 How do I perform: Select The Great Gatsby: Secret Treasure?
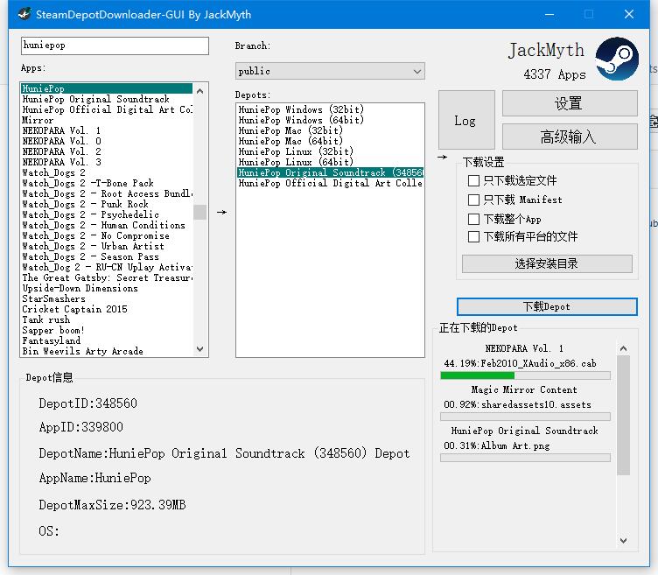pyautogui.click(x=107, y=277)
